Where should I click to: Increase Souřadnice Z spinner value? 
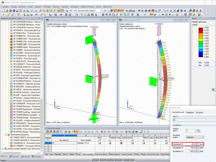point(196,151)
